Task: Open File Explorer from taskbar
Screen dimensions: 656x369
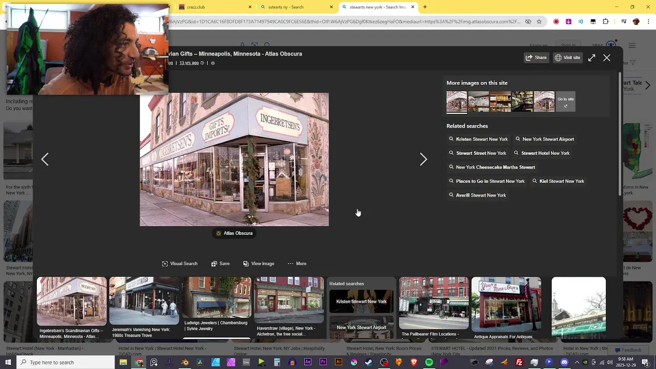Action: click(x=123, y=362)
